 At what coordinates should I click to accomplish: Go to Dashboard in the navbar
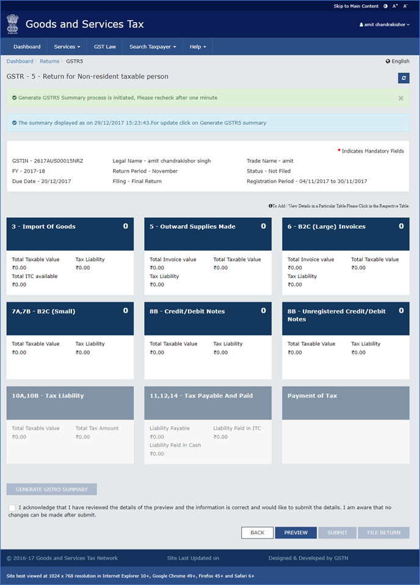(27, 46)
